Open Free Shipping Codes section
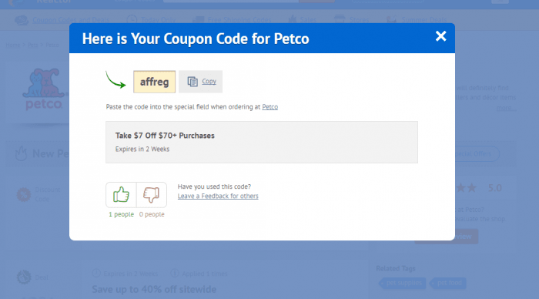539x299 pixels. click(239, 20)
